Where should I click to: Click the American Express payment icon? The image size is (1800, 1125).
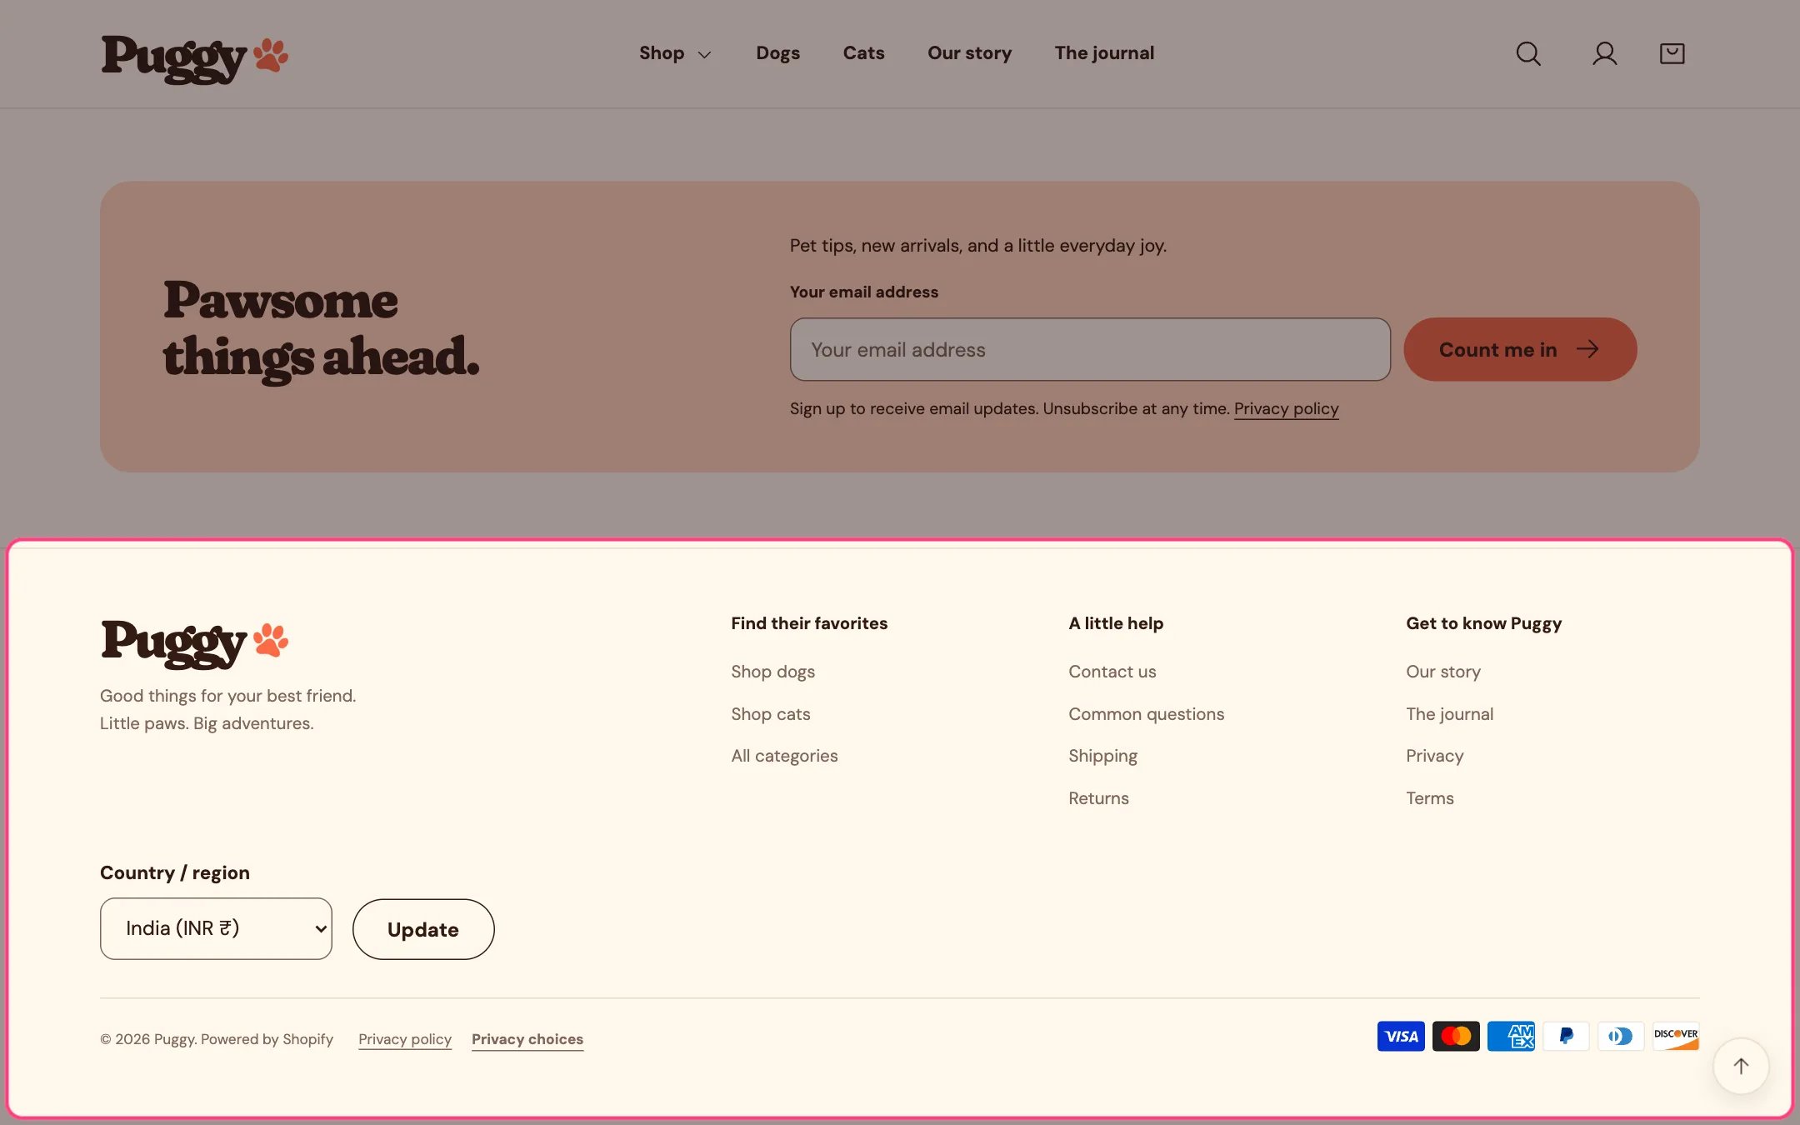[1511, 1036]
